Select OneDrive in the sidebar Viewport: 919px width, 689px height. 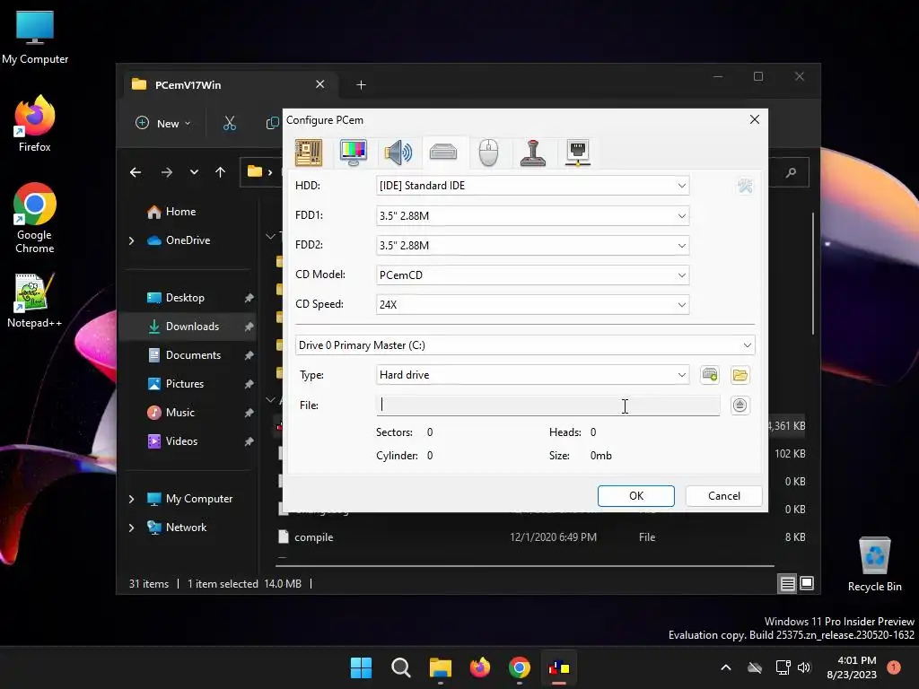tap(179, 240)
